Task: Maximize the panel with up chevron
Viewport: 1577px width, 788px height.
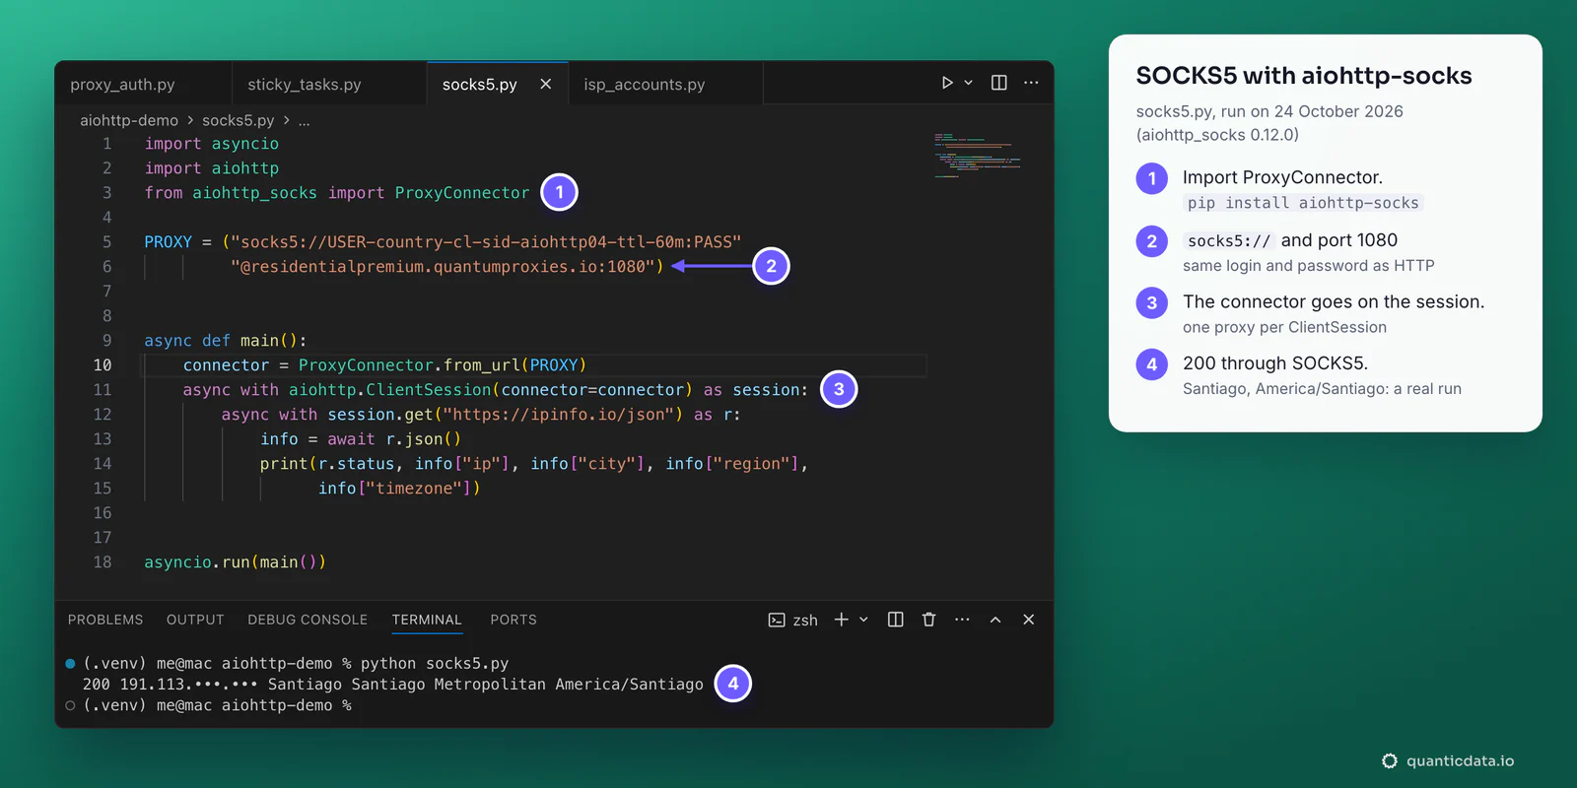Action: tap(995, 620)
